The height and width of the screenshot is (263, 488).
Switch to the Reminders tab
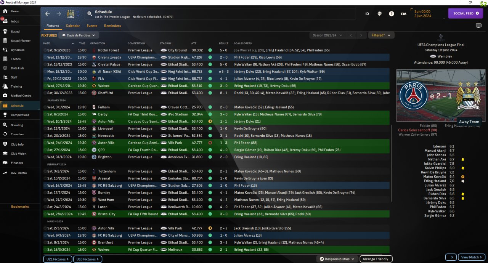click(112, 26)
